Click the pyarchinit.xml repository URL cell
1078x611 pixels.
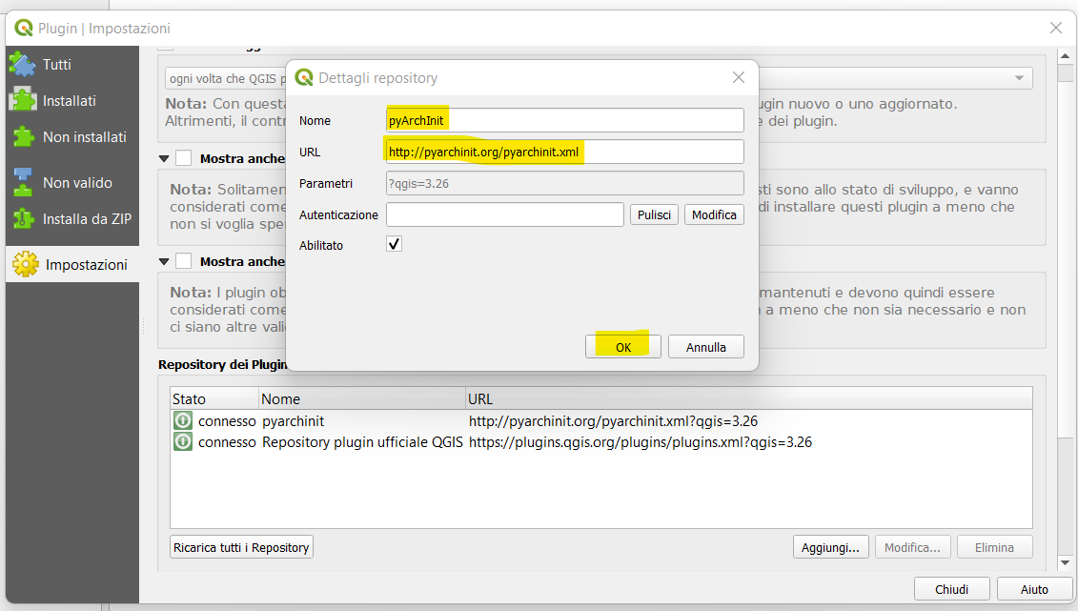coord(613,420)
